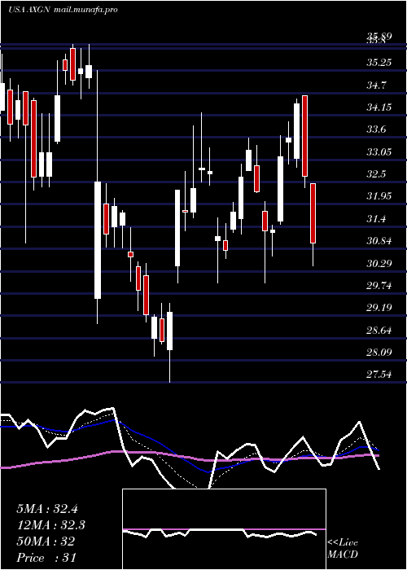Click the 5MA : 32.4 value
This screenshot has width=407, height=570.
pyautogui.click(x=47, y=509)
